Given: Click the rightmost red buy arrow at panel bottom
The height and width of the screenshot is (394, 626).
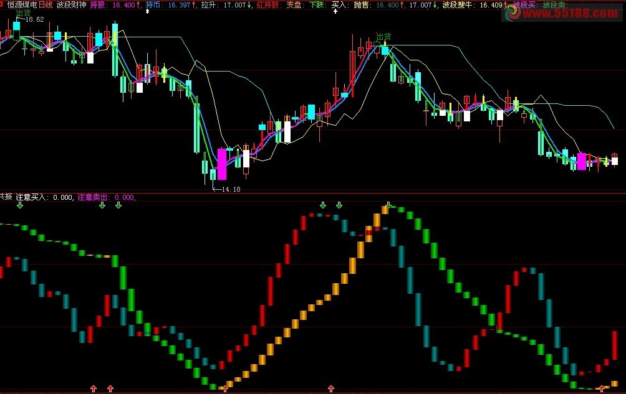Looking at the screenshot, I should point(602,388).
